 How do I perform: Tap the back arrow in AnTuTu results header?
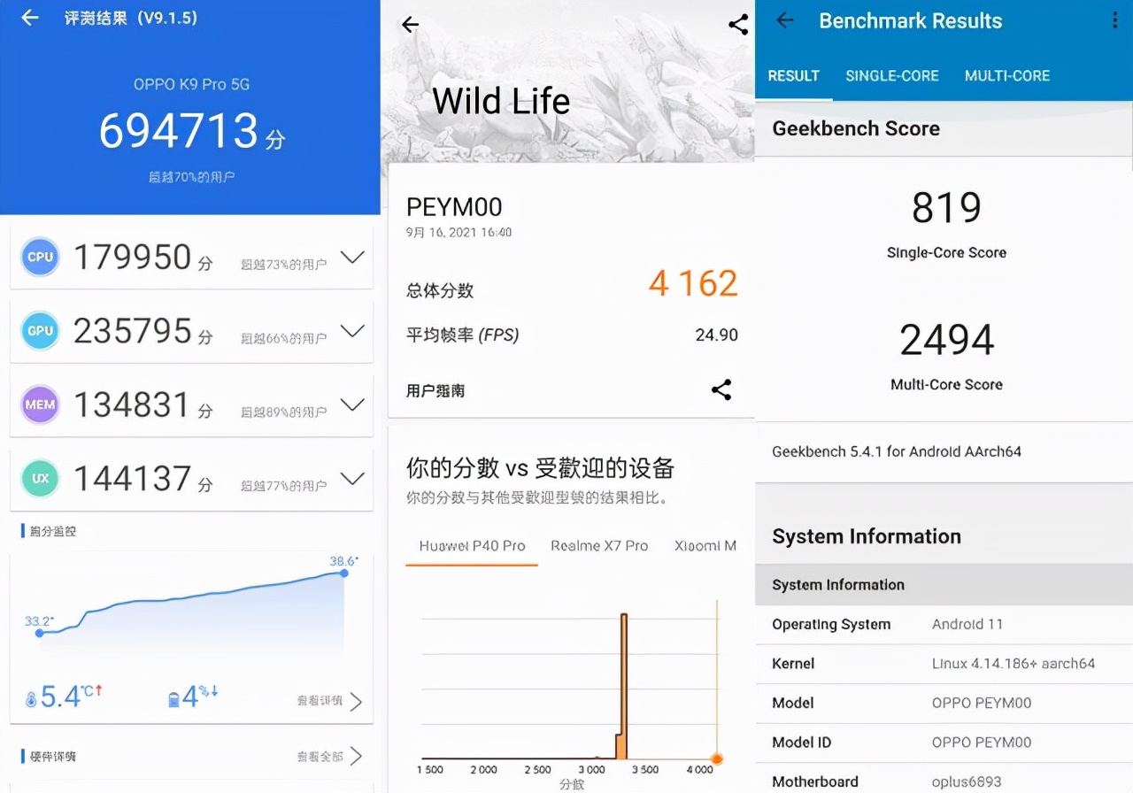tap(30, 18)
